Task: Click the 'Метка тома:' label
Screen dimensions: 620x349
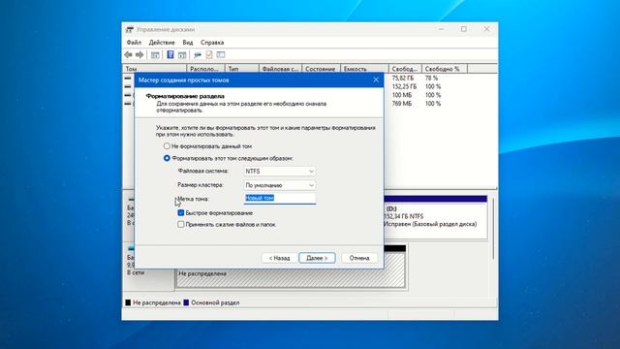Action: pos(193,199)
